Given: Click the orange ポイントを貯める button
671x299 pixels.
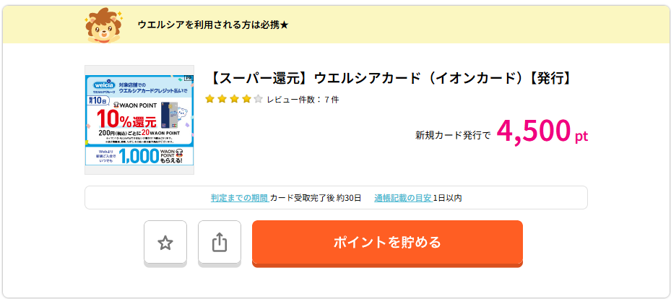Looking at the screenshot, I should [x=387, y=243].
